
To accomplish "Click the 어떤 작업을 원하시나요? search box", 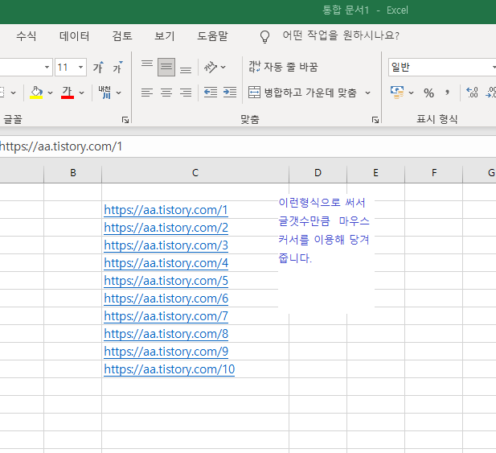I will tap(341, 35).
